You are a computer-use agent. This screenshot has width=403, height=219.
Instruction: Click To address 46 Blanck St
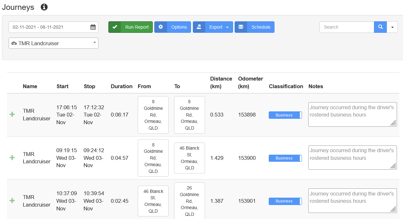[189, 158]
